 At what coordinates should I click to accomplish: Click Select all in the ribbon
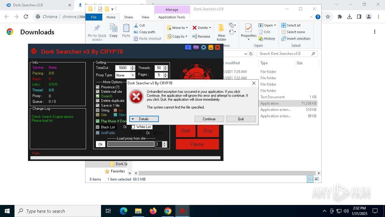pyautogui.click(x=291, y=25)
